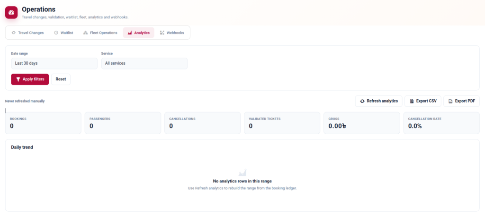Screen dimensions: 485x216
Task: Click the refresh arrows icon
Action: coord(362,101)
